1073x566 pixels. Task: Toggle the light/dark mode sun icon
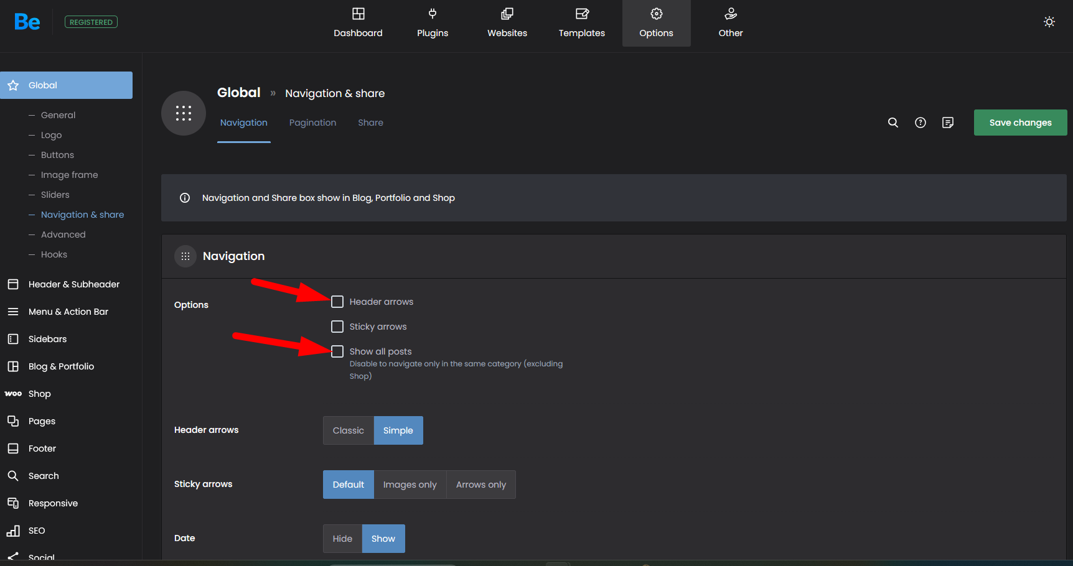(x=1049, y=22)
